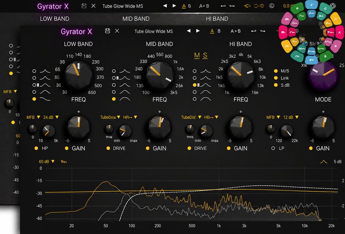Click the save icon in back window header
The height and width of the screenshot is (234, 345).
(x=84, y=6)
